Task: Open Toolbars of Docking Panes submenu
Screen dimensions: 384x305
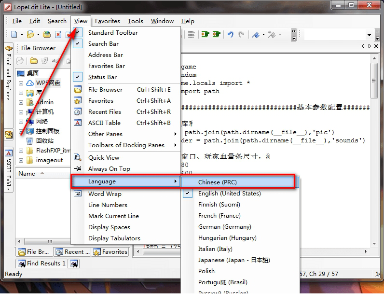Action: (x=126, y=145)
